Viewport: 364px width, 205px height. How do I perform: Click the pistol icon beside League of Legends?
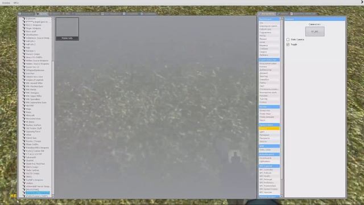coord(24,80)
